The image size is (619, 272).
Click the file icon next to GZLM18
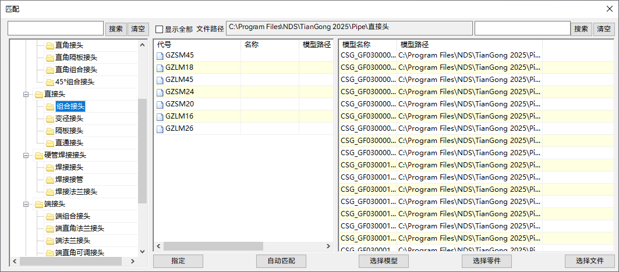click(160, 67)
